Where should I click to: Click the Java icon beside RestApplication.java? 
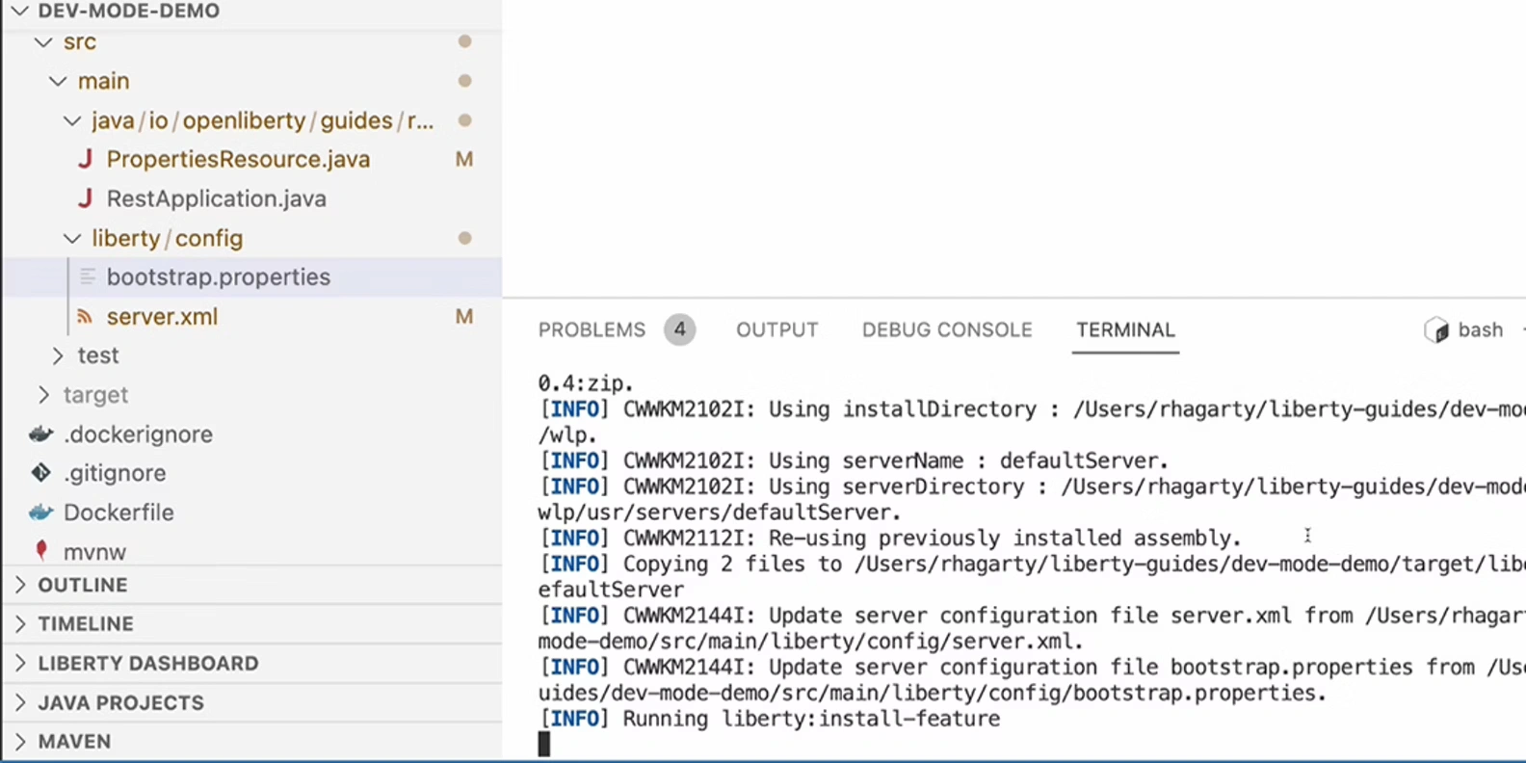pos(86,198)
